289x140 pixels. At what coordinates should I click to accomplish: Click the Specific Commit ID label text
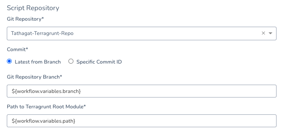pos(99,62)
